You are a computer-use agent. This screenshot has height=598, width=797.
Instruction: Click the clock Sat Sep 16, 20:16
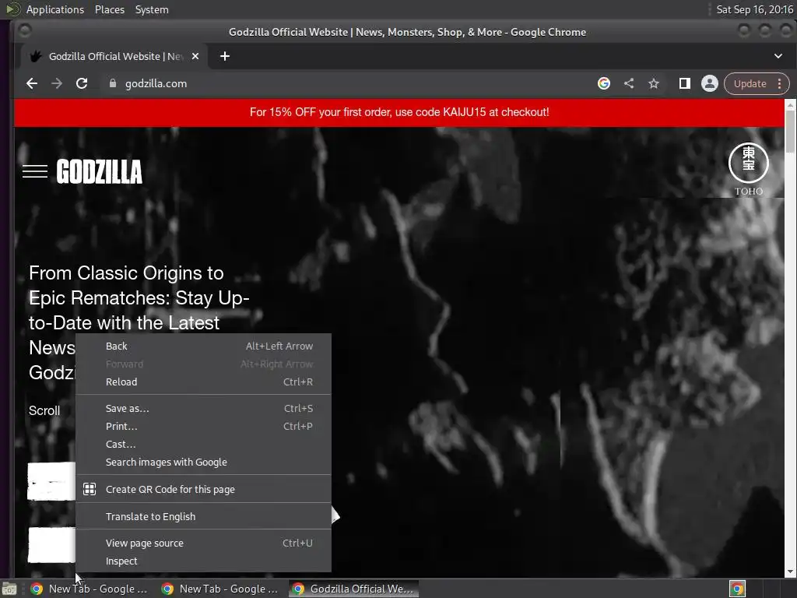pos(755,9)
